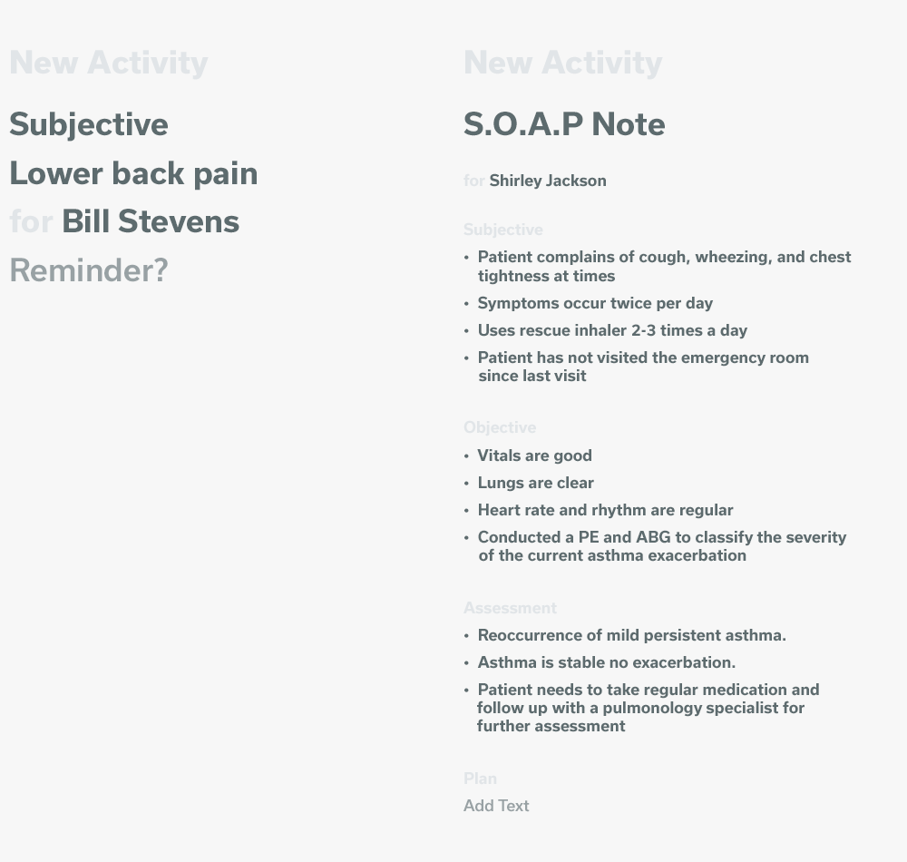Screen dimensions: 907x862
Task: Select the Asthma is stable no exacerbation bullet
Action: point(606,662)
